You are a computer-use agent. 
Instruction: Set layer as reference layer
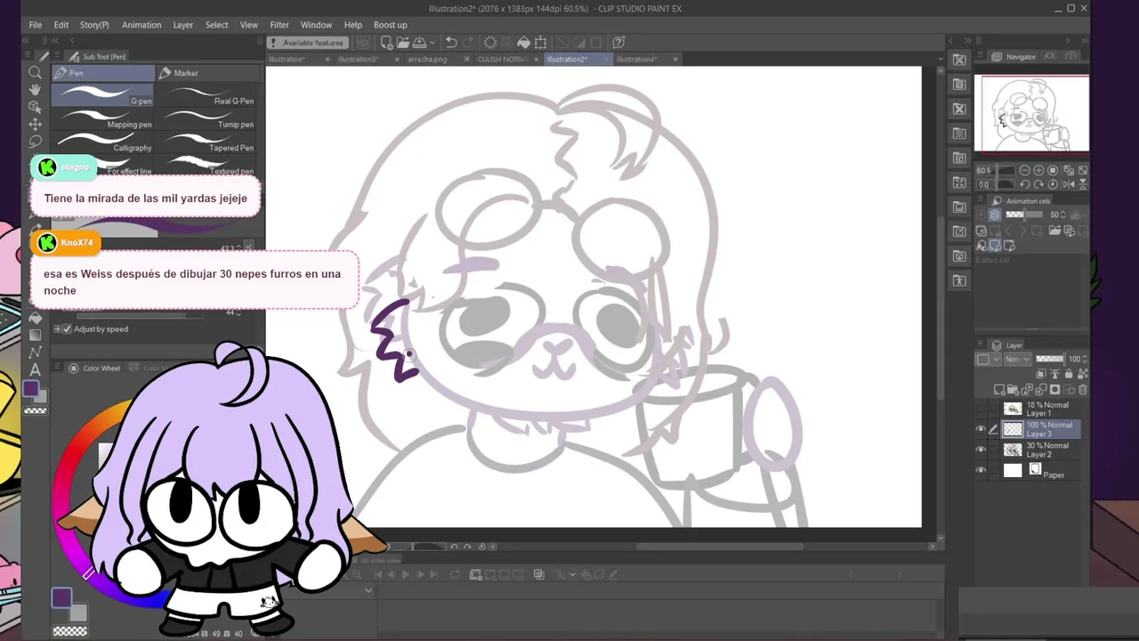[1054, 375]
